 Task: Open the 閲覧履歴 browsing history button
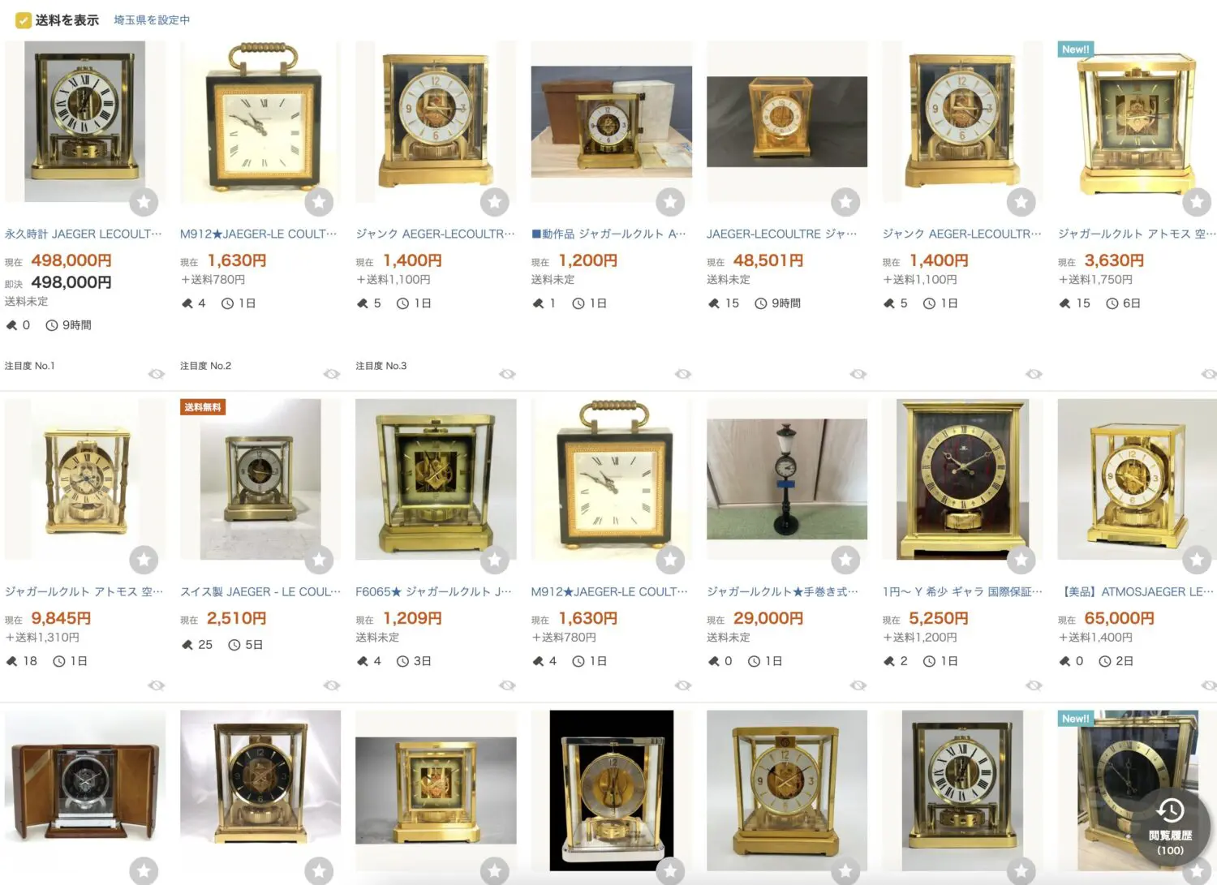[1170, 827]
